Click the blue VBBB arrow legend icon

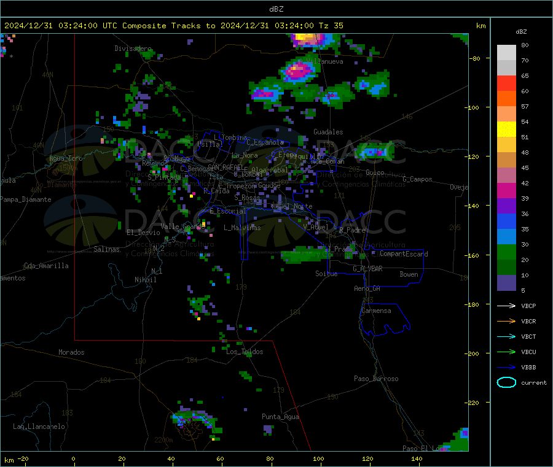click(x=506, y=368)
